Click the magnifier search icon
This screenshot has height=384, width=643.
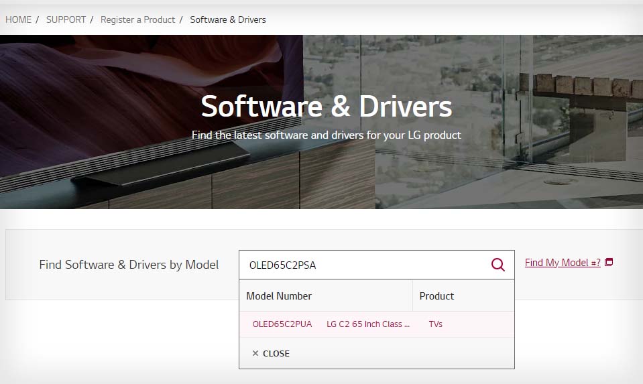498,265
